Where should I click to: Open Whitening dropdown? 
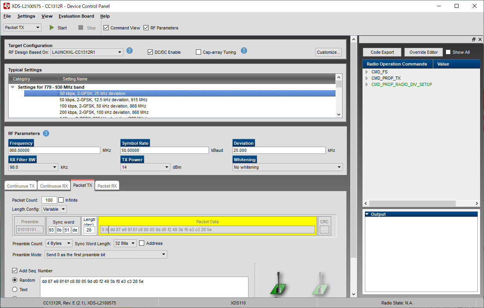[x=288, y=167]
